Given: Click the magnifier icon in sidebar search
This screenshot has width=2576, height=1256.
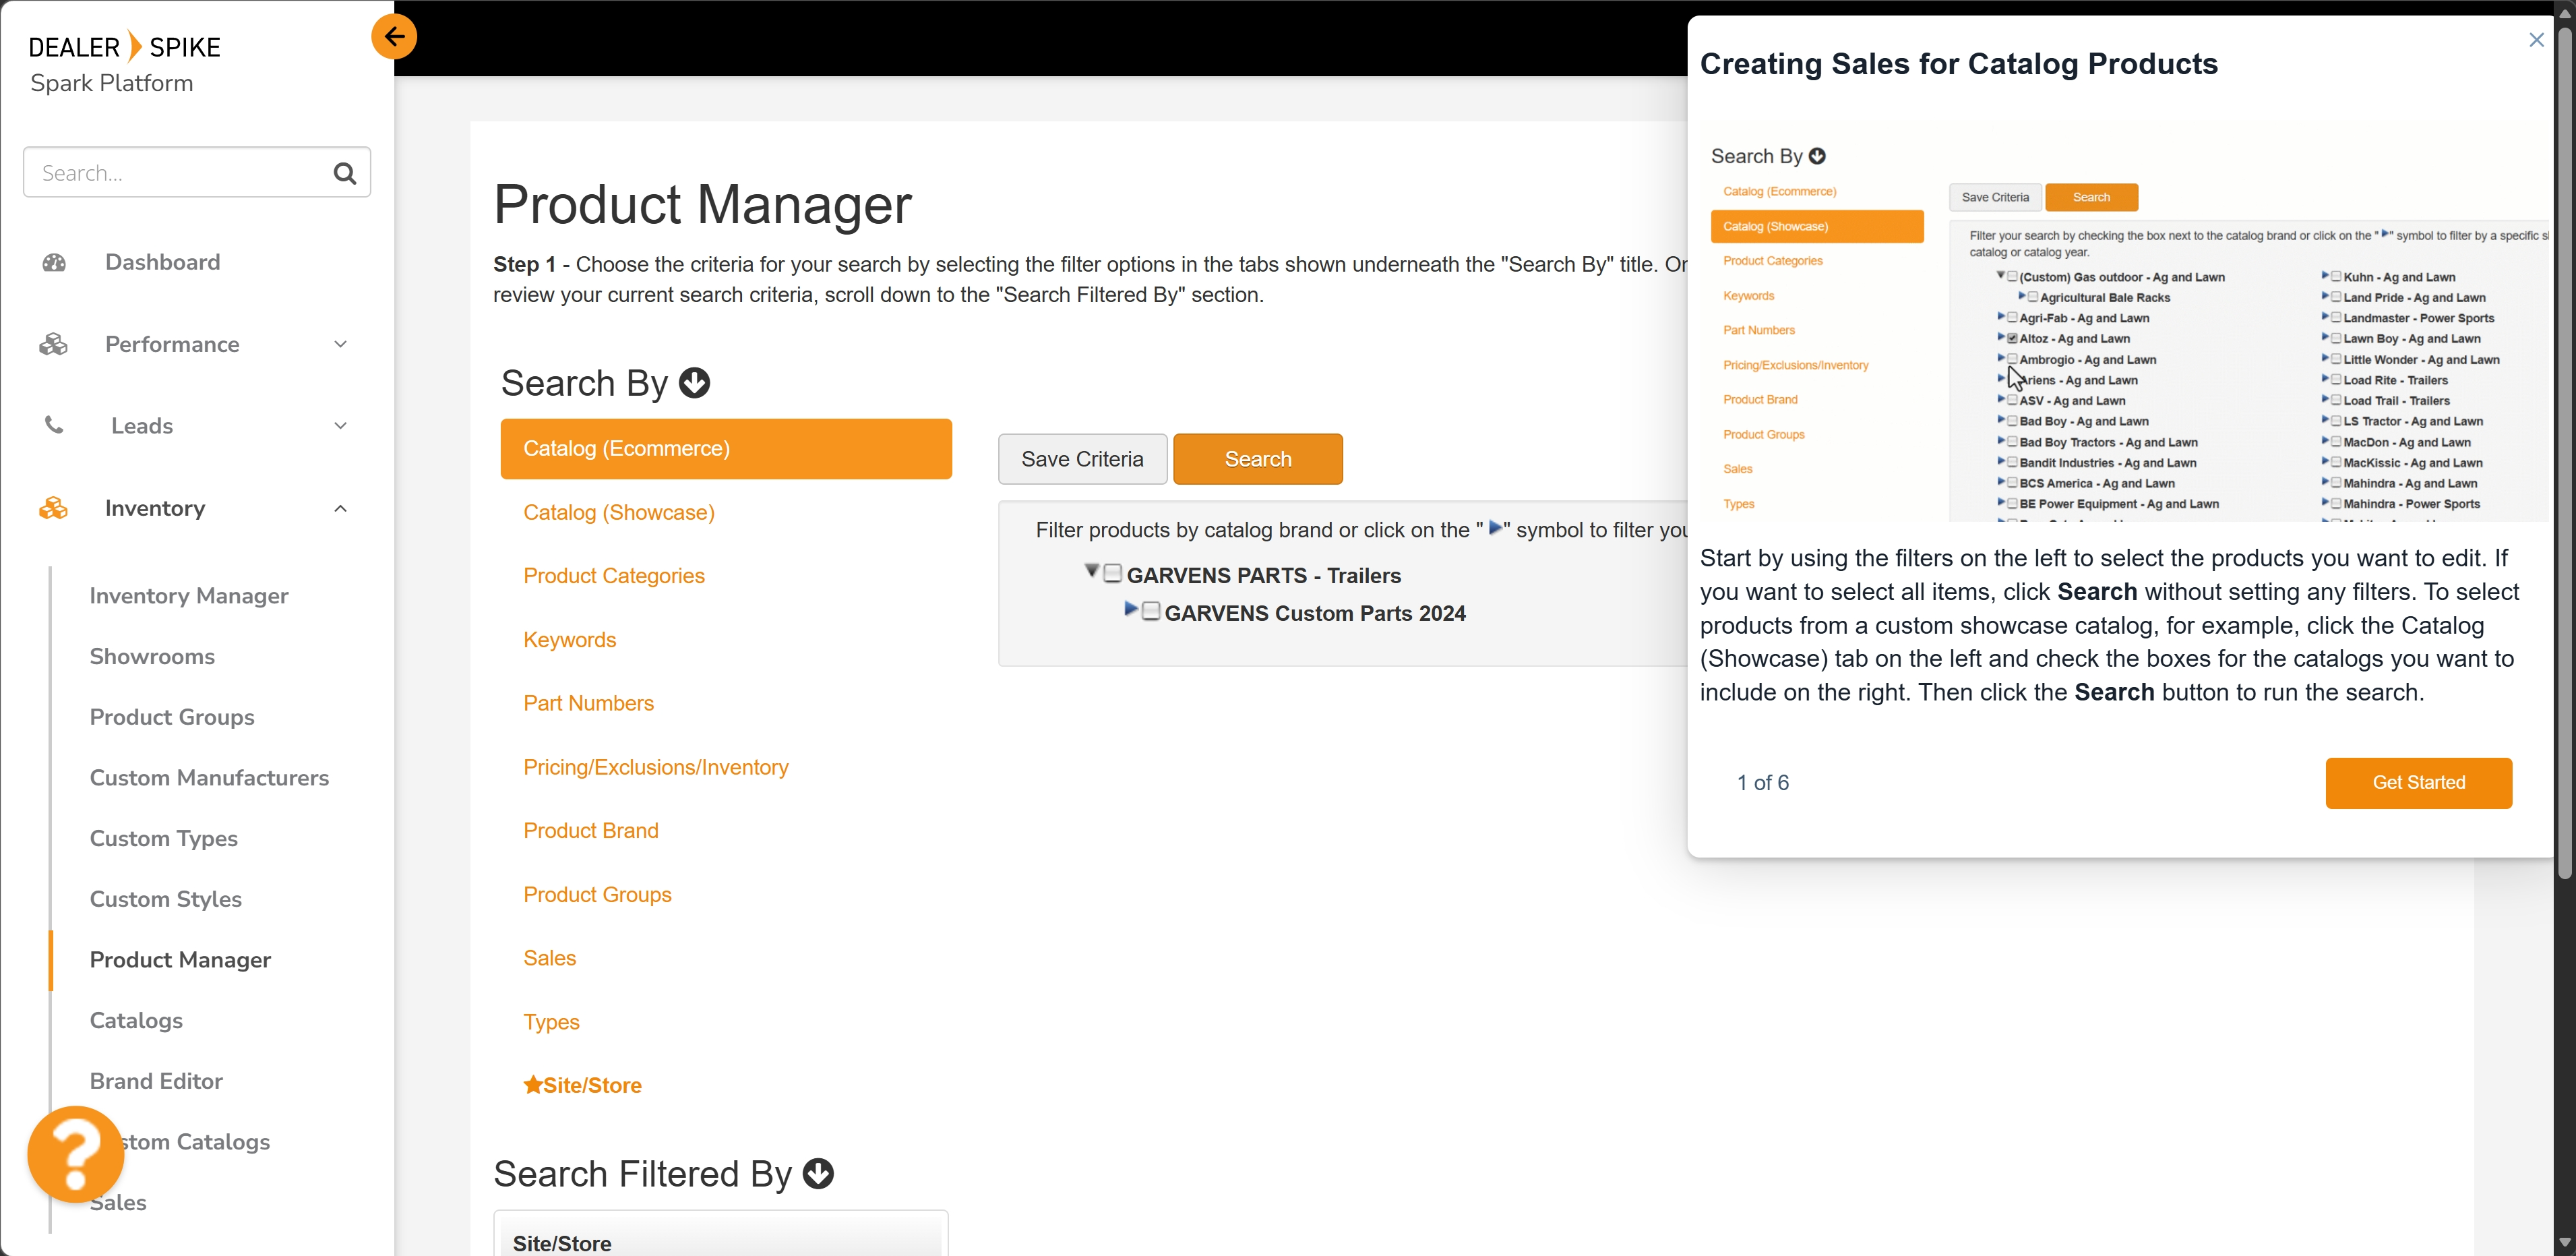Looking at the screenshot, I should point(345,173).
